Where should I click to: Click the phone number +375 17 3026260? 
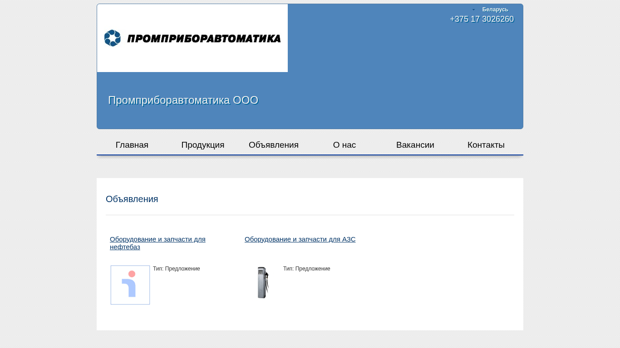(482, 19)
